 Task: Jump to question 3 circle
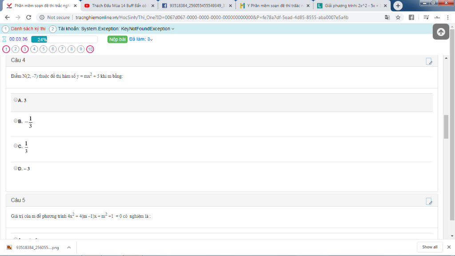[x=25, y=49]
